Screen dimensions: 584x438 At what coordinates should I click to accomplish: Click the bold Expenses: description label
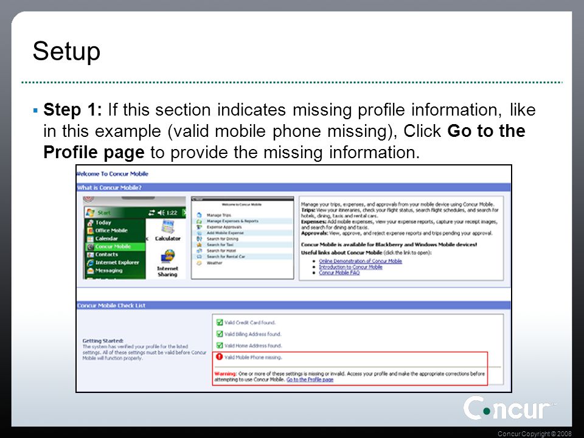314,221
